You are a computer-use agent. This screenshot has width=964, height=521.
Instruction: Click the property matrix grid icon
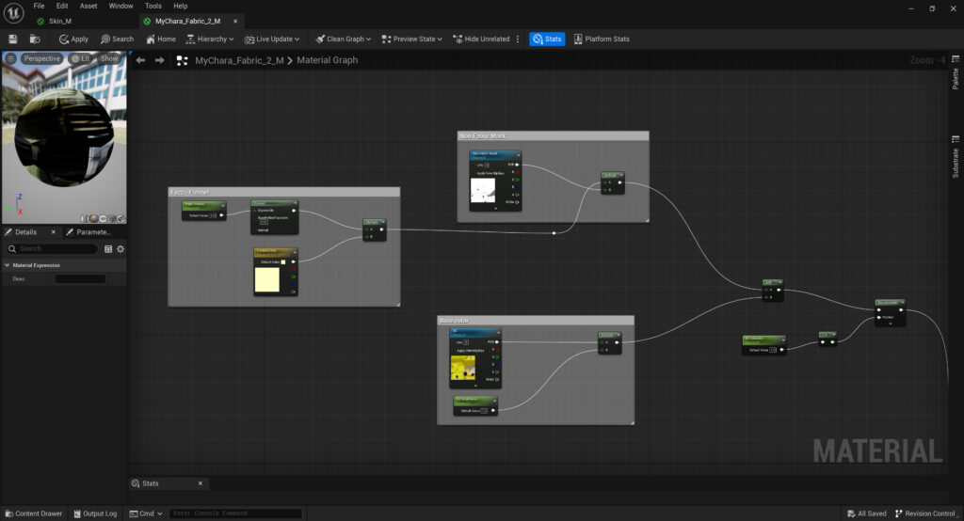tap(108, 249)
